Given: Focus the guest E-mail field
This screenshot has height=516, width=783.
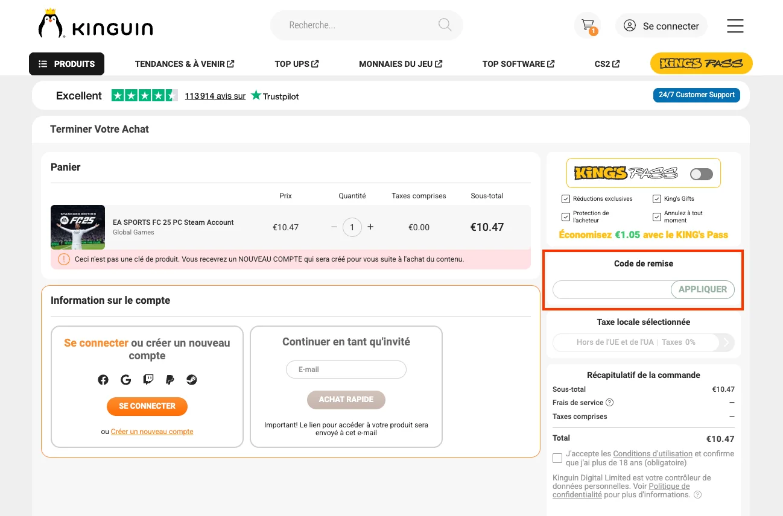Looking at the screenshot, I should point(346,370).
